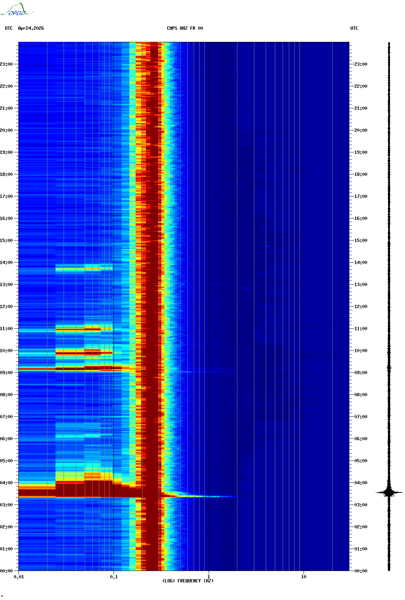This screenshot has width=405, height=600.
Task: Click the upper-right UTC label
Action: click(x=354, y=28)
